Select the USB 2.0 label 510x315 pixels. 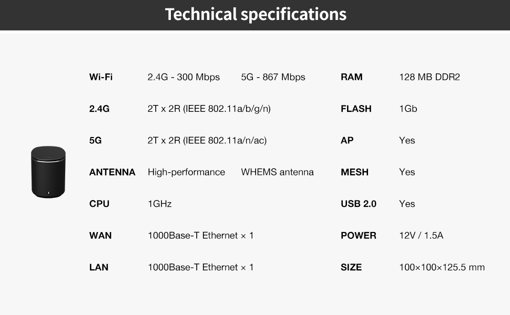click(x=358, y=204)
